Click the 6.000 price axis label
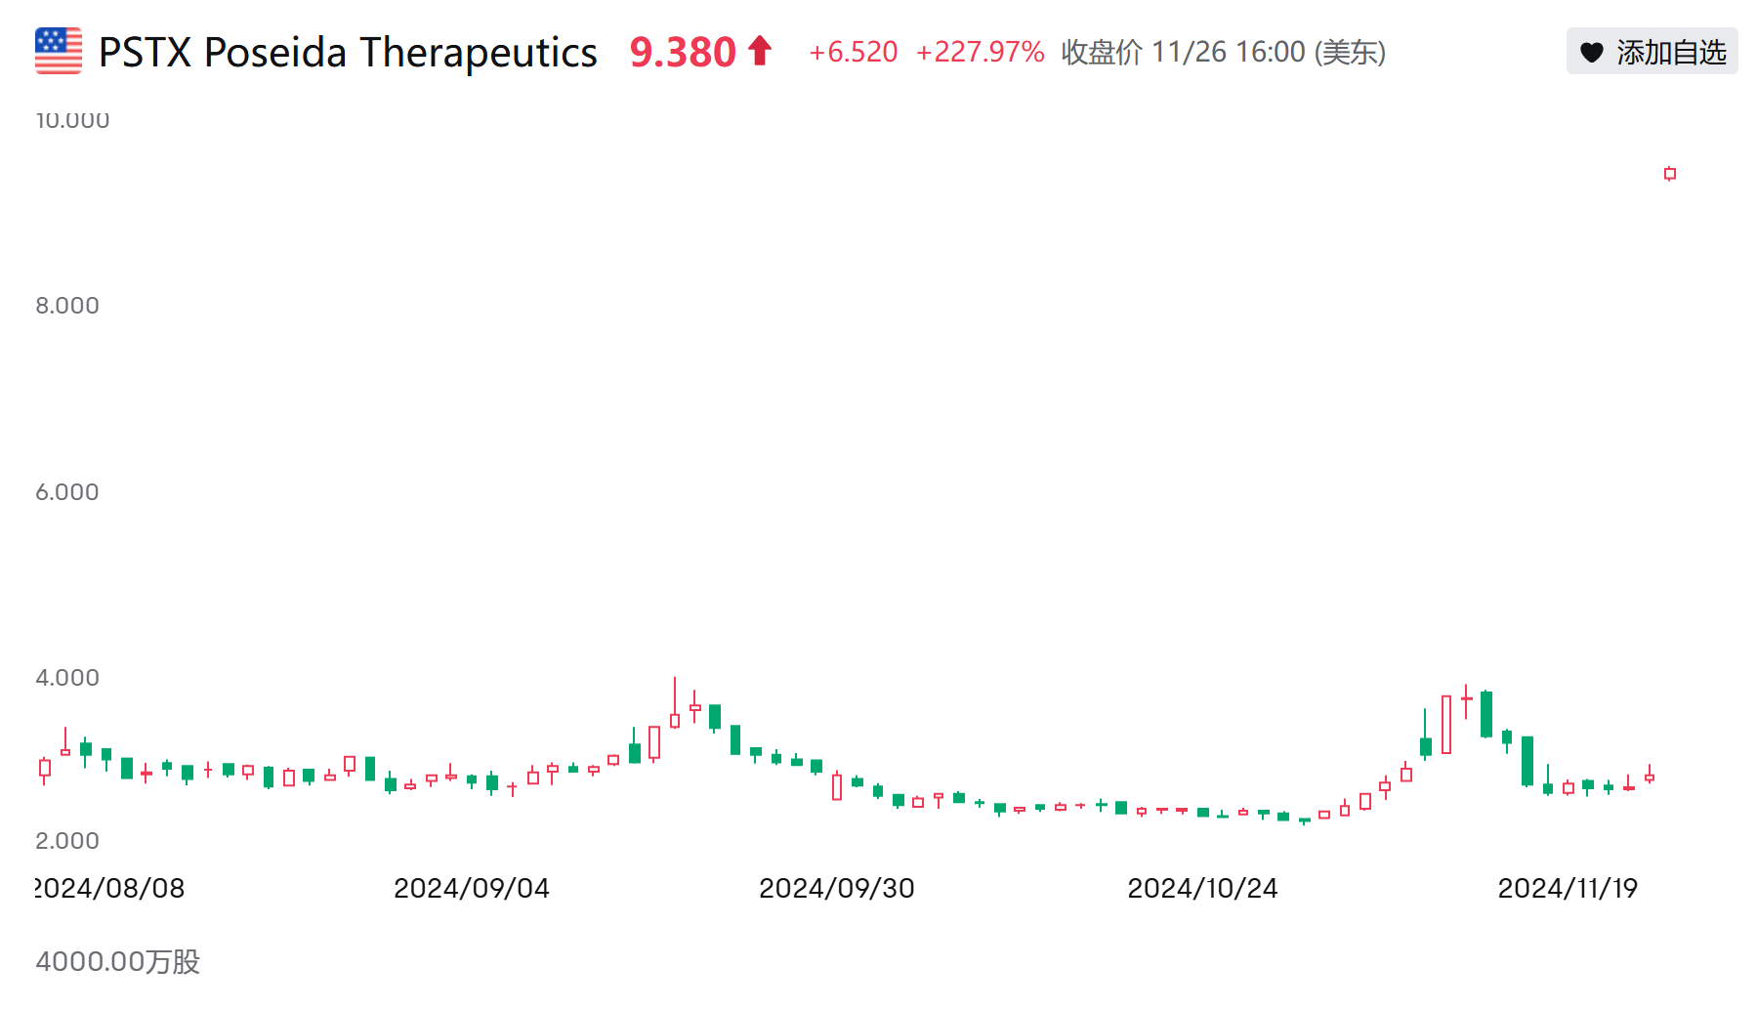The height and width of the screenshot is (1009, 1757). pyautogui.click(x=67, y=492)
